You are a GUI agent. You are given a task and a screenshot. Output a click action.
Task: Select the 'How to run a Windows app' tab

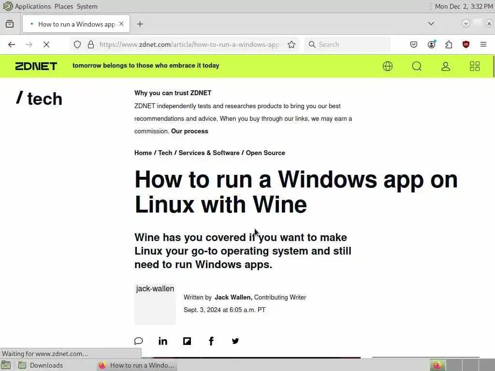76,24
